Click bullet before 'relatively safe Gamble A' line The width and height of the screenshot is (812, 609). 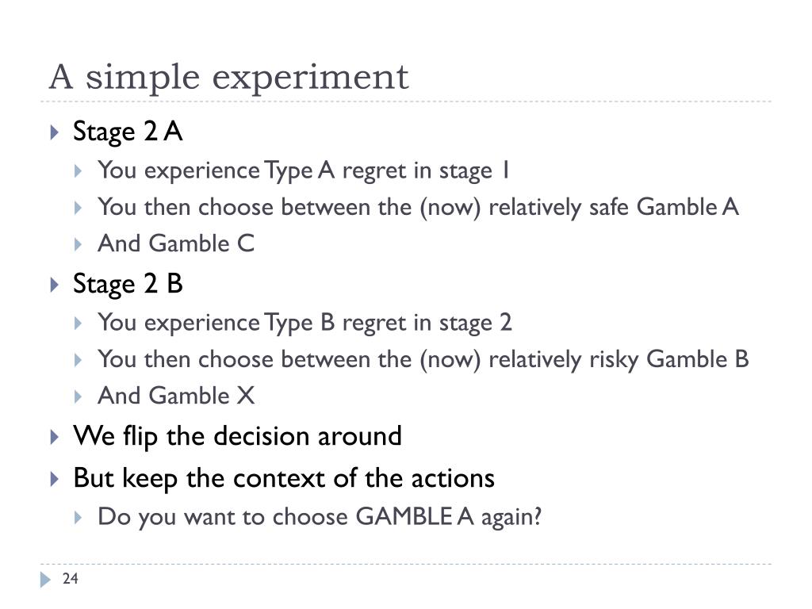click(x=79, y=209)
